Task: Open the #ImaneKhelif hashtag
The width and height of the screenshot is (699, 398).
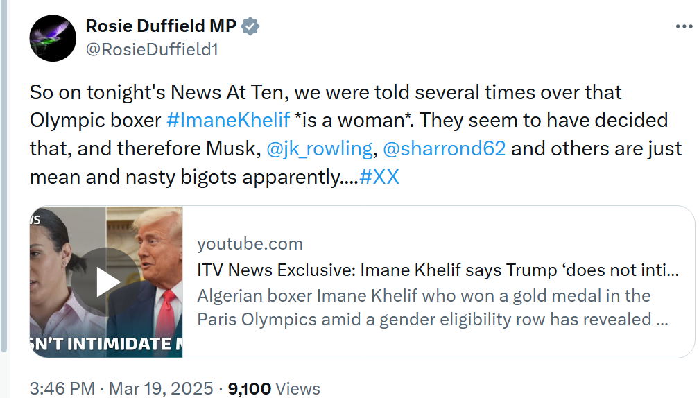Action: point(228,120)
